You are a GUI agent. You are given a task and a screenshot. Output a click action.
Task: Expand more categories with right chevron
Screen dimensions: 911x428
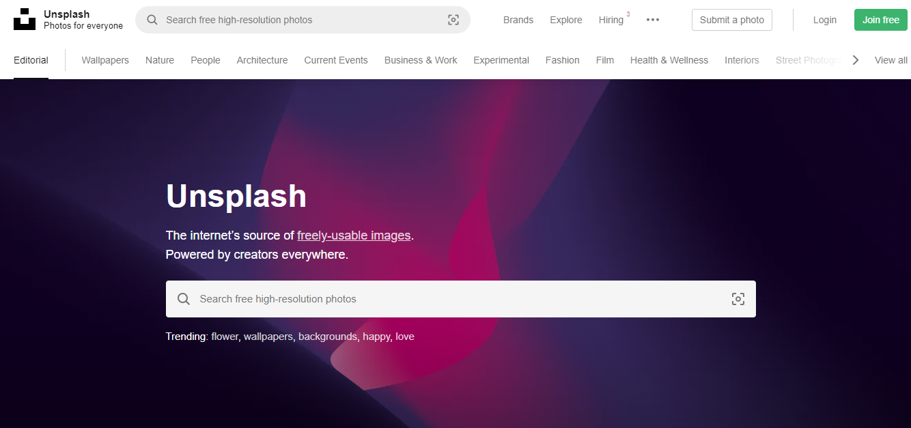(856, 60)
